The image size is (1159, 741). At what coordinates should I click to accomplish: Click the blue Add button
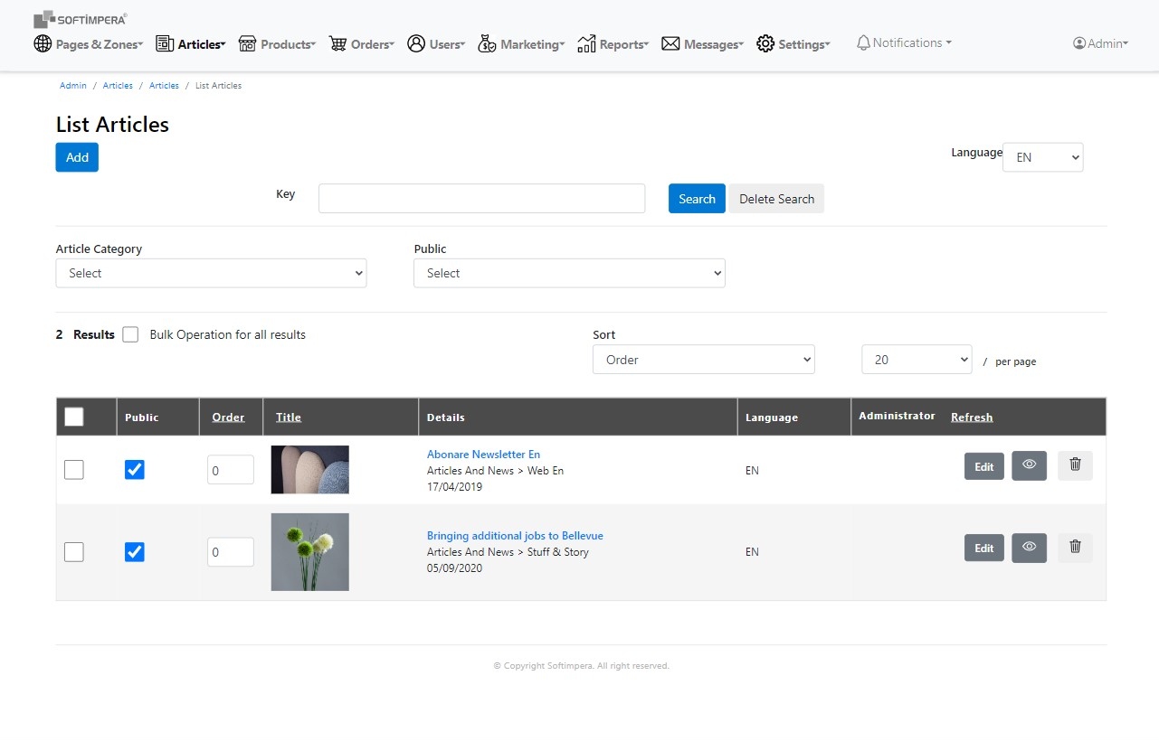pyautogui.click(x=77, y=157)
